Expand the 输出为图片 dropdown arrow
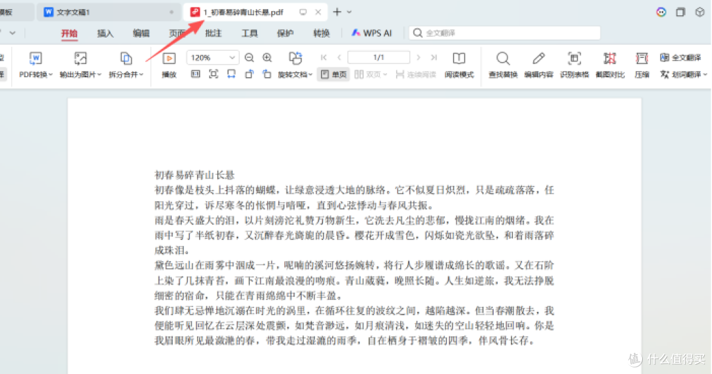 click(100, 75)
